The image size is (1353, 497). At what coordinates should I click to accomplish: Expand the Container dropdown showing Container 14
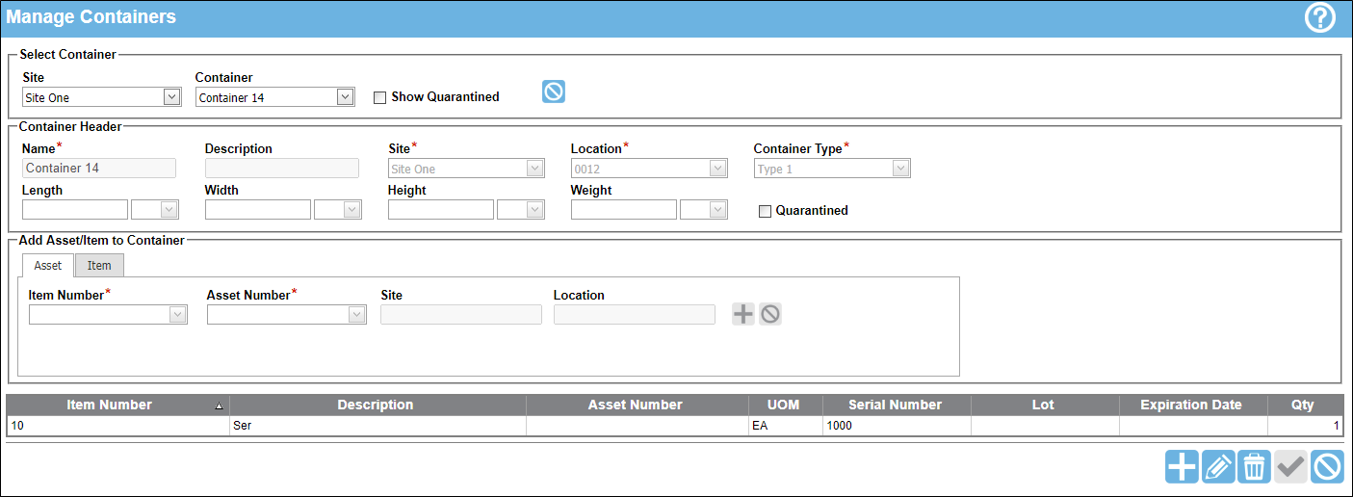[275, 96]
